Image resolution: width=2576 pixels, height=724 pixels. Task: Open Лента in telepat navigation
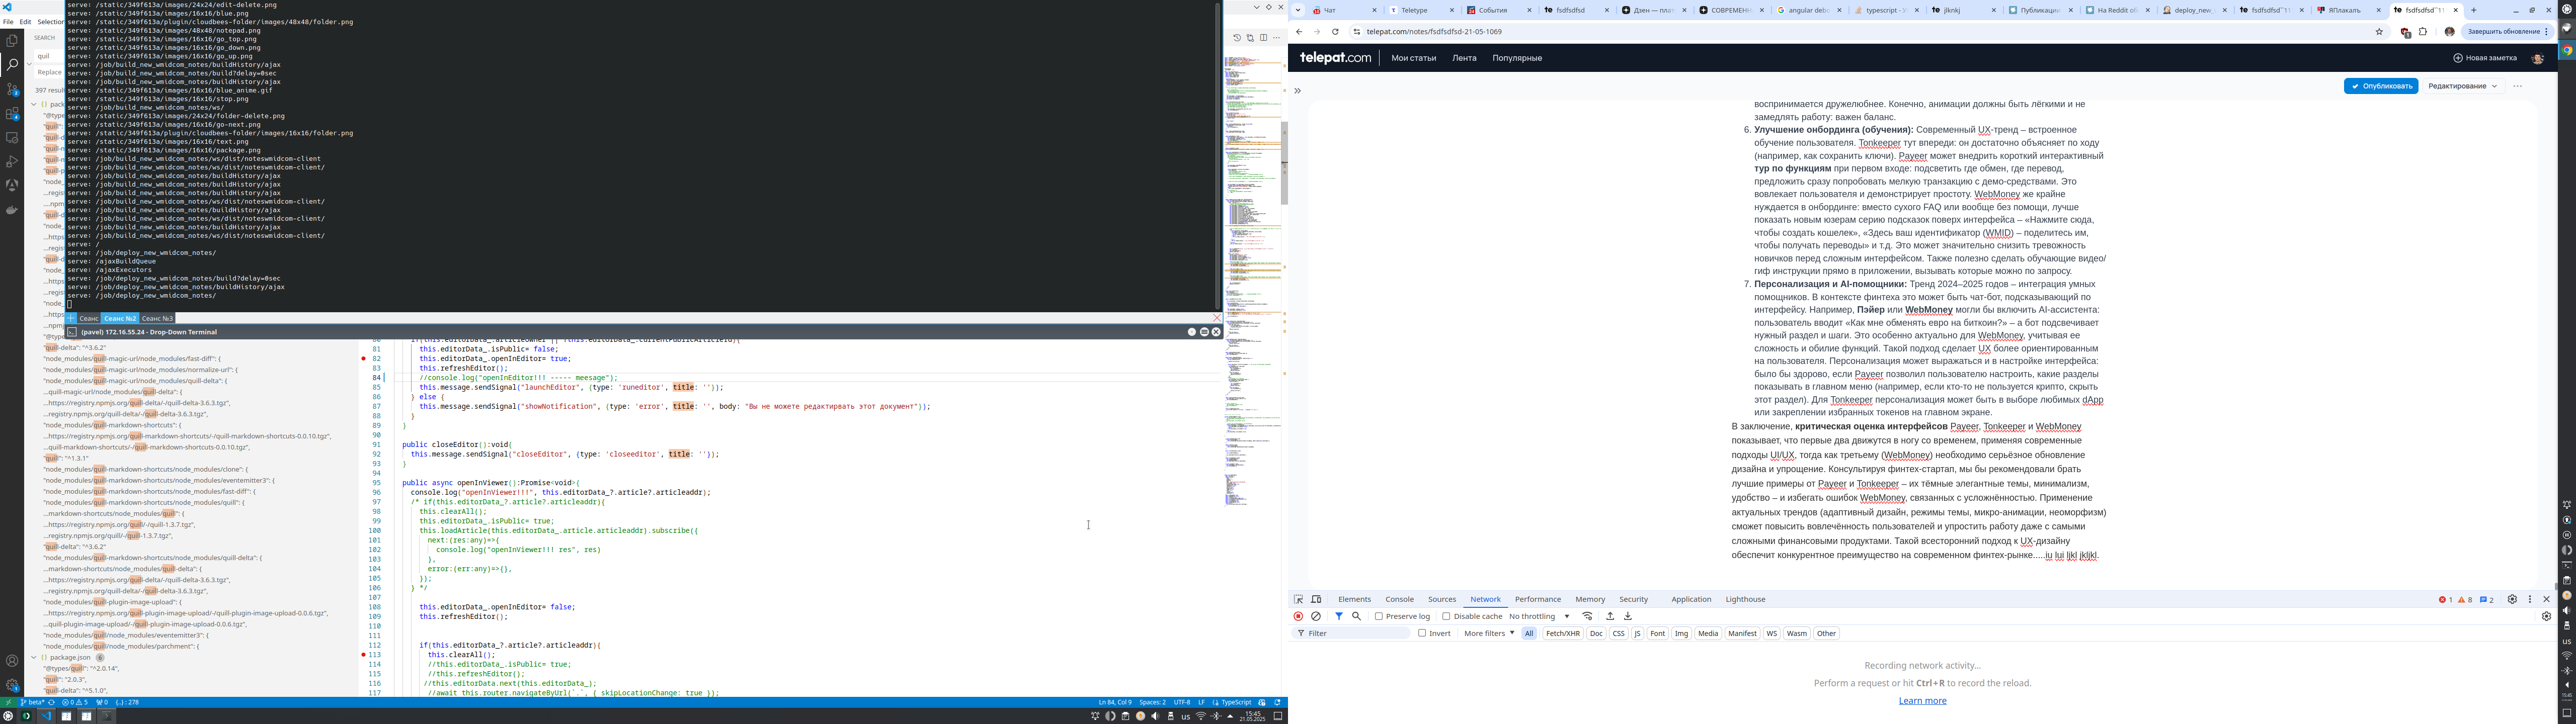tap(1464, 58)
